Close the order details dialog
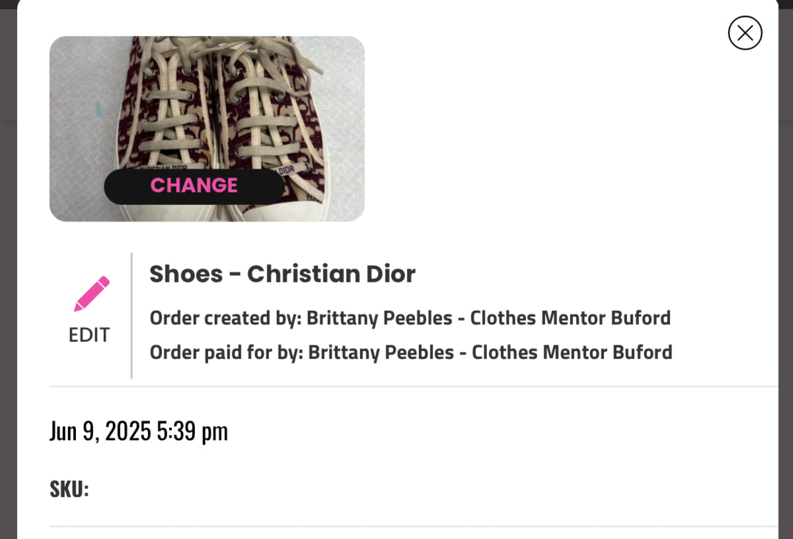Image resolution: width=793 pixels, height=539 pixels. pos(745,33)
